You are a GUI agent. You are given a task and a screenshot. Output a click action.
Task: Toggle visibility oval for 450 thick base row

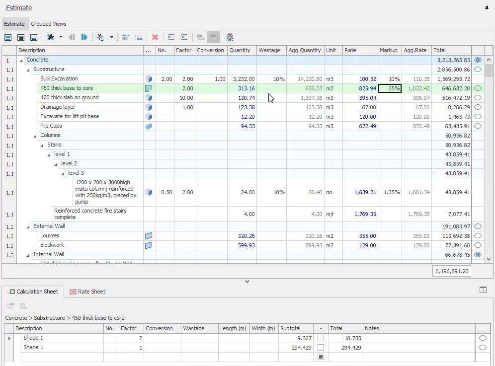click(x=478, y=88)
